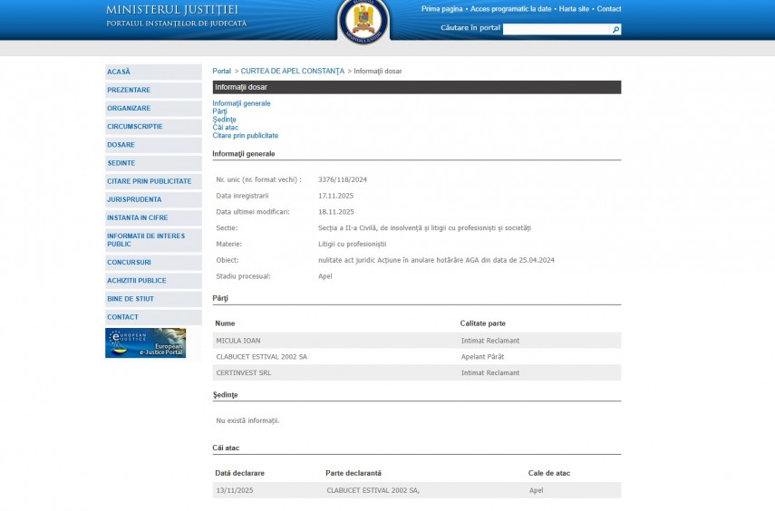Jump to Informații generale section link
775x511 pixels.
(241, 103)
